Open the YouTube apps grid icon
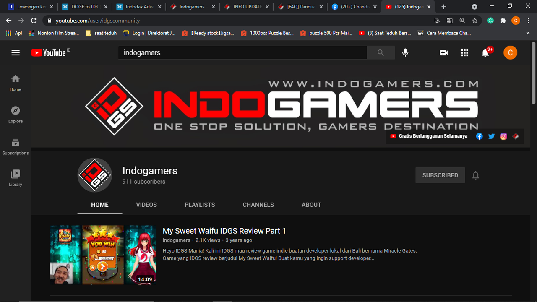 464,52
